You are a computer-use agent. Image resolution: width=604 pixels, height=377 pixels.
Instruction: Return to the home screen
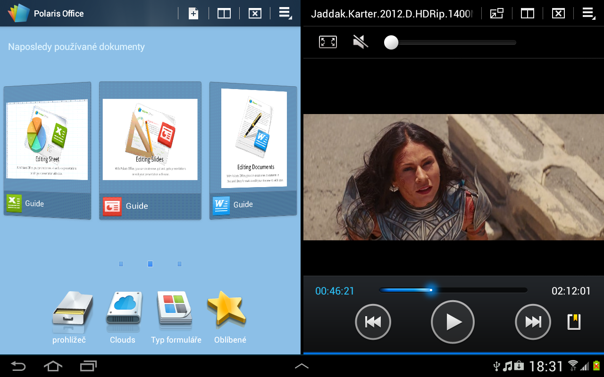53,365
